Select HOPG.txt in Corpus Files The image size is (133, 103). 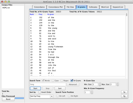(x=6, y=8)
